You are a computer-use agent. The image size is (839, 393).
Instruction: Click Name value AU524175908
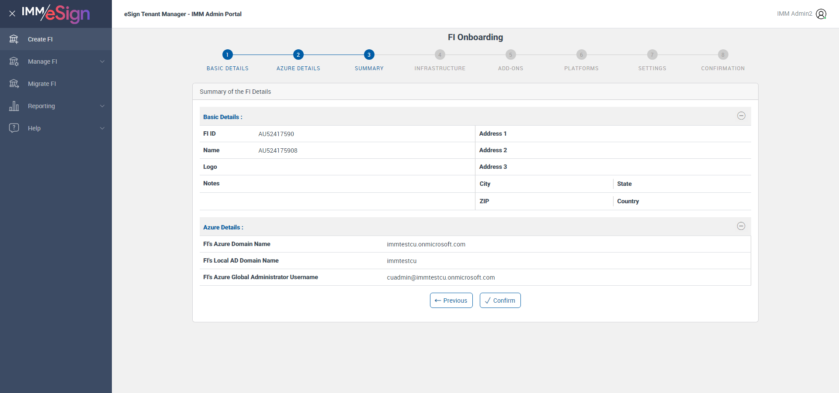coord(278,150)
